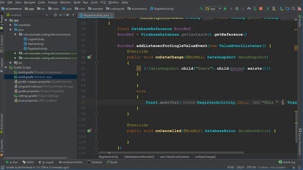Click the Debug app bug icon
303x170 pixels.
(237, 8)
